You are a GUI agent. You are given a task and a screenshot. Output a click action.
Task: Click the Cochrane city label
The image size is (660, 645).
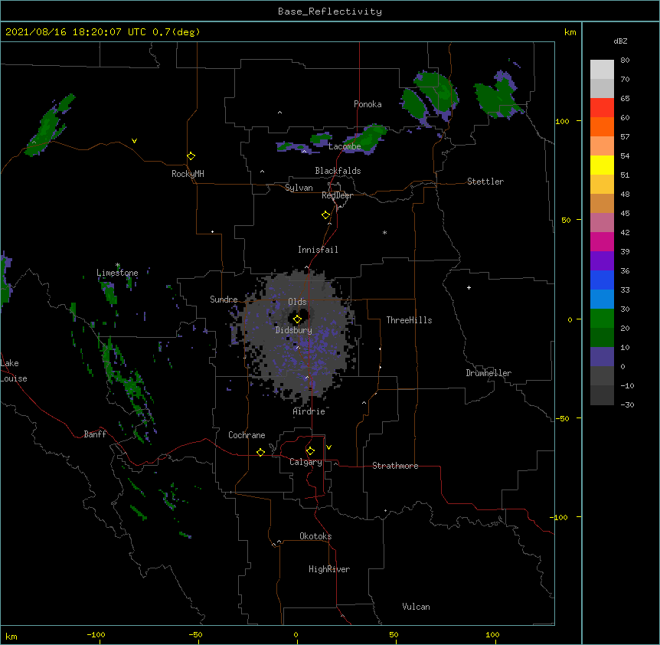point(247,435)
